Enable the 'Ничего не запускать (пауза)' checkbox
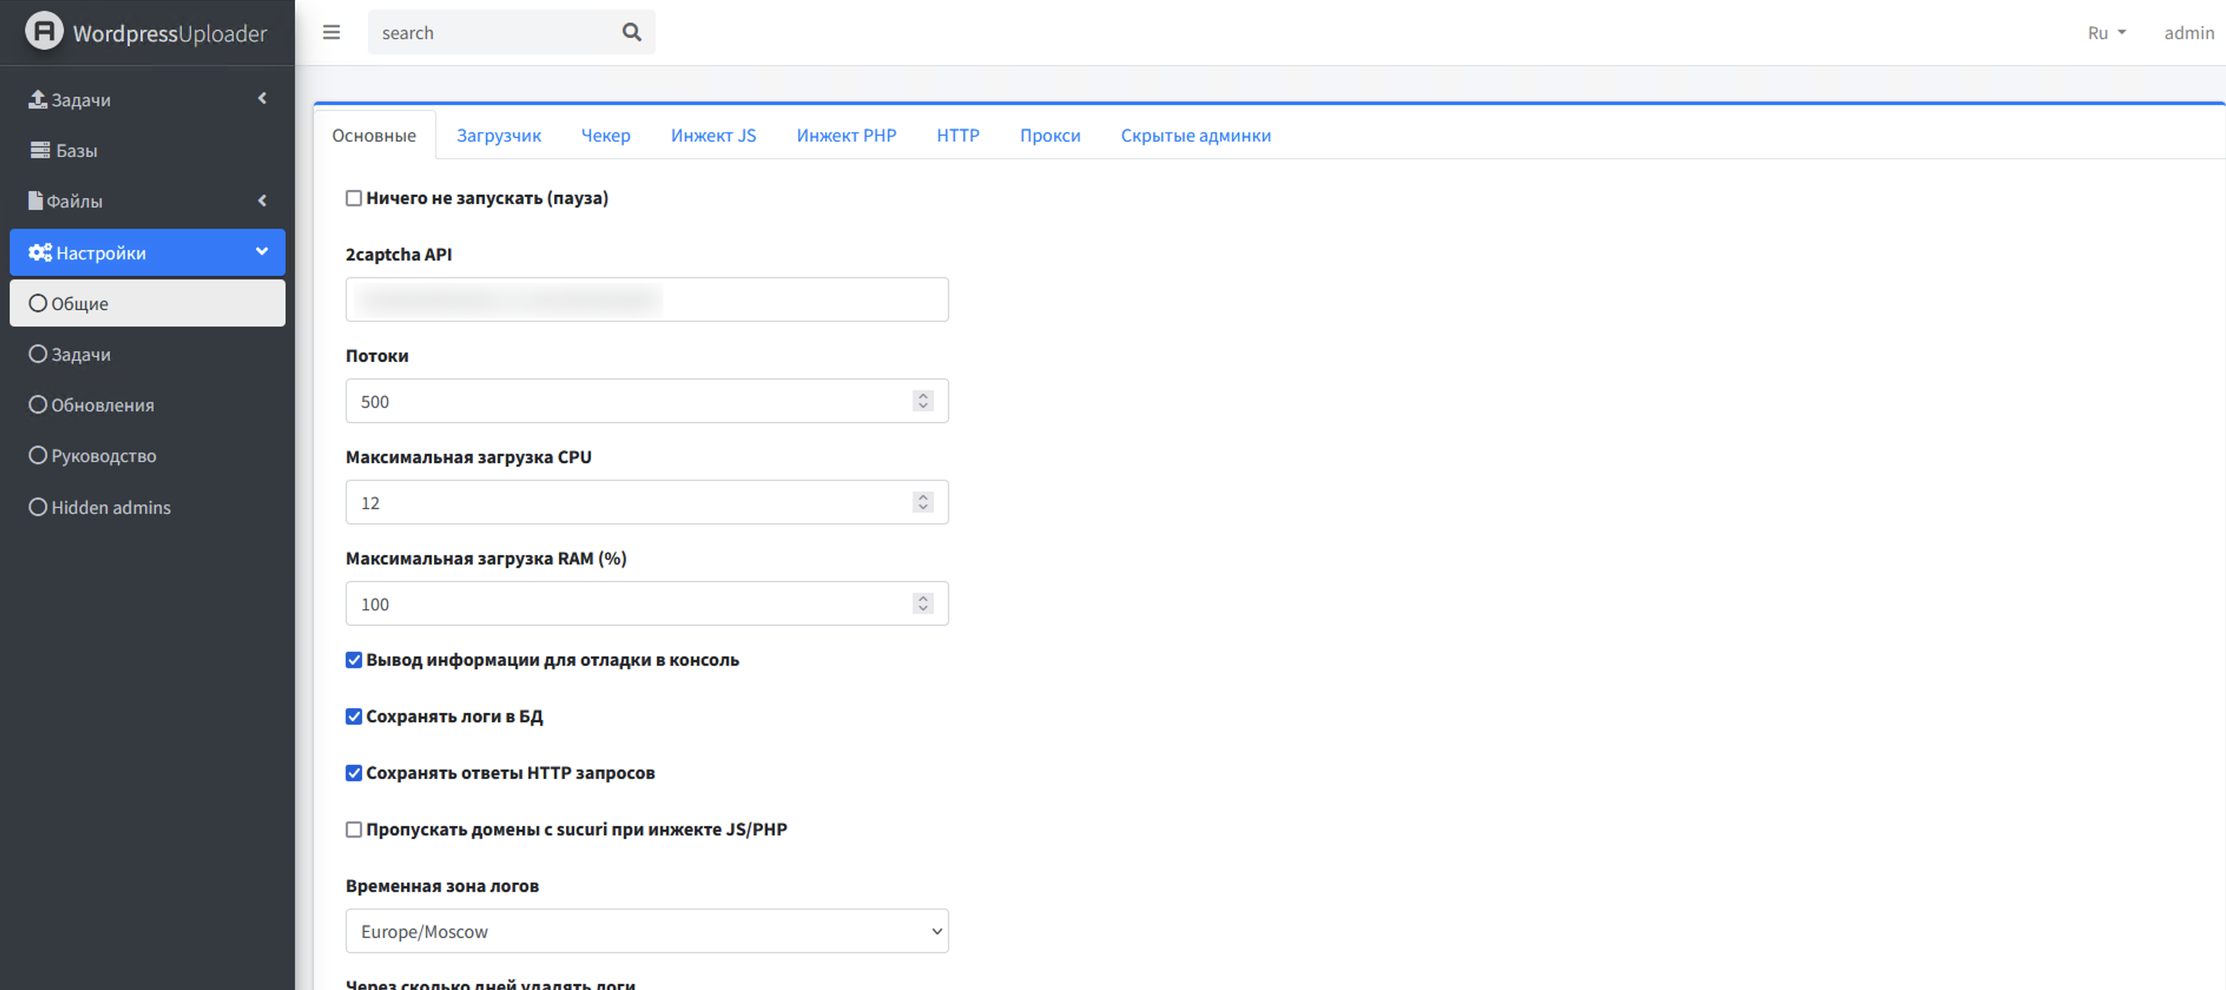The width and height of the screenshot is (2226, 990). click(354, 198)
